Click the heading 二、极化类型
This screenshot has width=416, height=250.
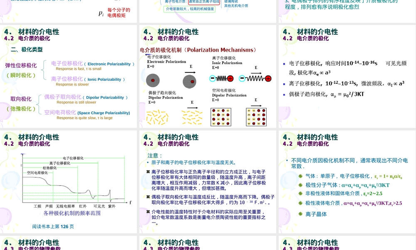[x=27, y=50]
